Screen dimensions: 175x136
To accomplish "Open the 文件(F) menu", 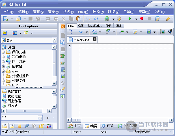I will tap(8, 12).
